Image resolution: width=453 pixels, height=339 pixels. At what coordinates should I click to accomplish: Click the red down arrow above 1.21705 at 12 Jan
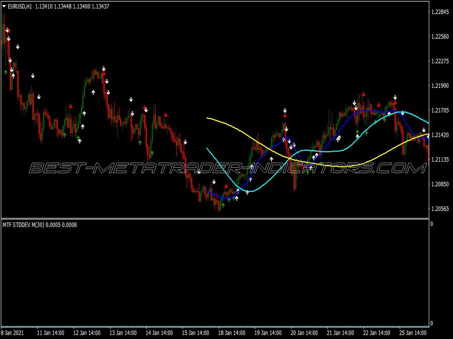click(x=71, y=106)
